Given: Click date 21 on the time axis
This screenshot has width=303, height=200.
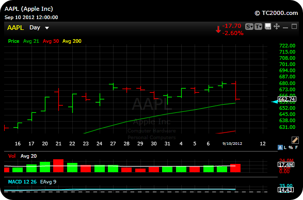Looking at the screenshot, I should pyautogui.click(x=58, y=144).
